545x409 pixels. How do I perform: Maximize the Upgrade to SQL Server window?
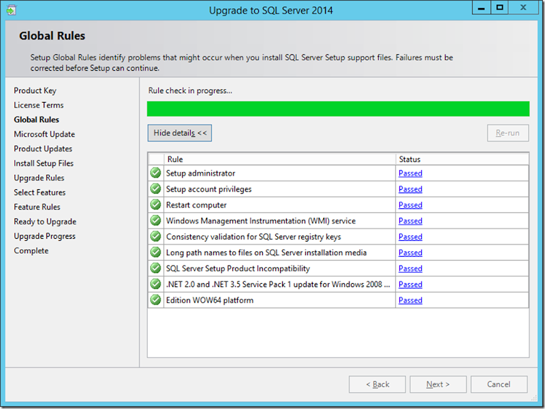[500, 7]
